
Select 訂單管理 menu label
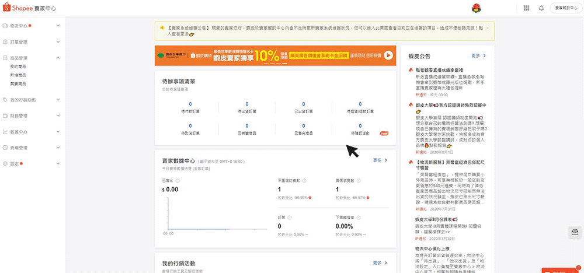[x=19, y=42]
